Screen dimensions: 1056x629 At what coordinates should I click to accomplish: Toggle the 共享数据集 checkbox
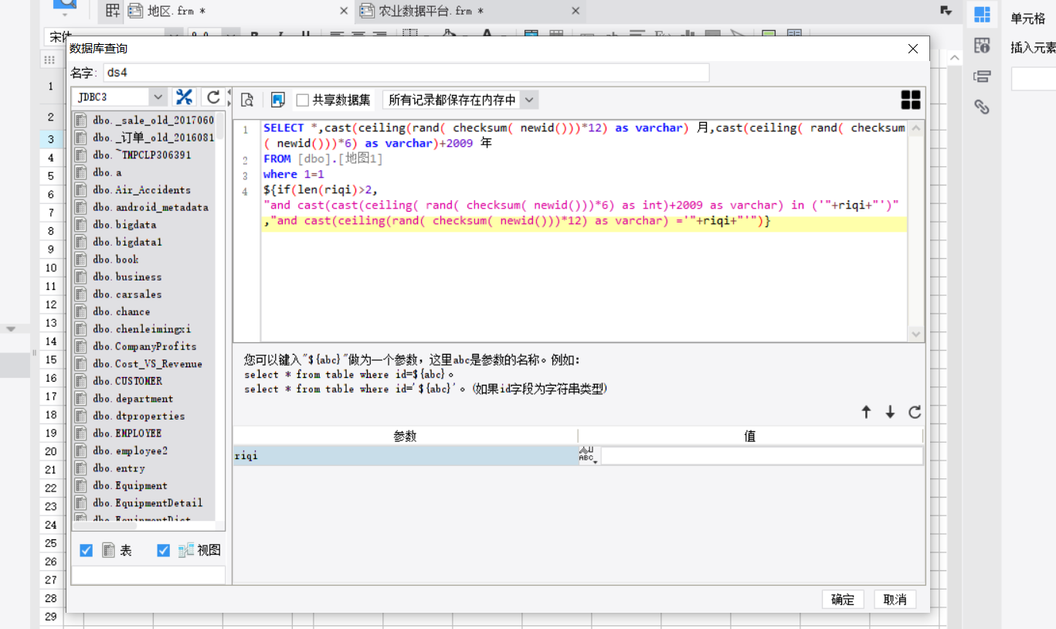(x=303, y=100)
